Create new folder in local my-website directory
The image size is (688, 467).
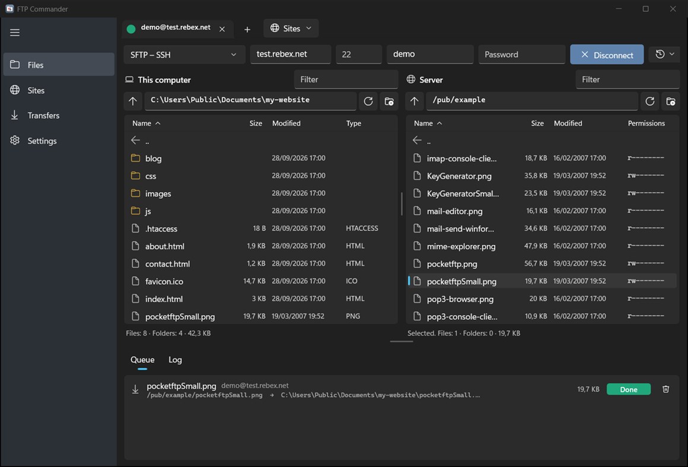(388, 101)
